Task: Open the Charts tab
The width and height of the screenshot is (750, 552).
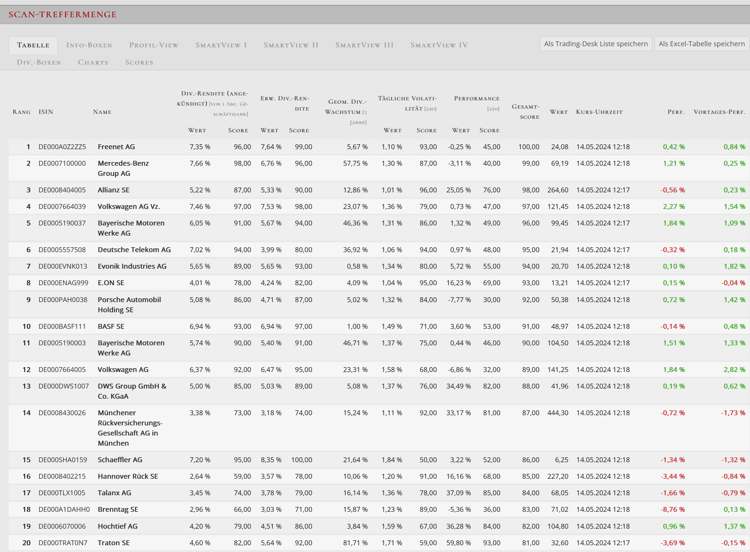Action: [93, 62]
